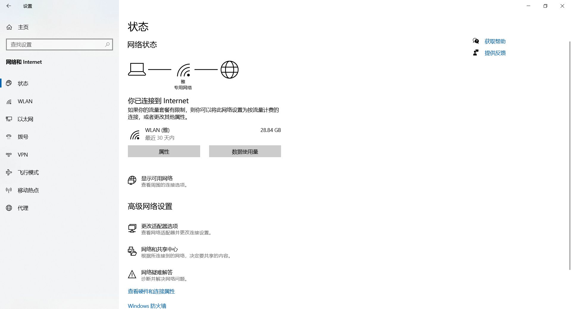Click the 网络疑难解答 warning triangle icon
Image resolution: width=571 pixels, height=309 pixels.
[132, 275]
